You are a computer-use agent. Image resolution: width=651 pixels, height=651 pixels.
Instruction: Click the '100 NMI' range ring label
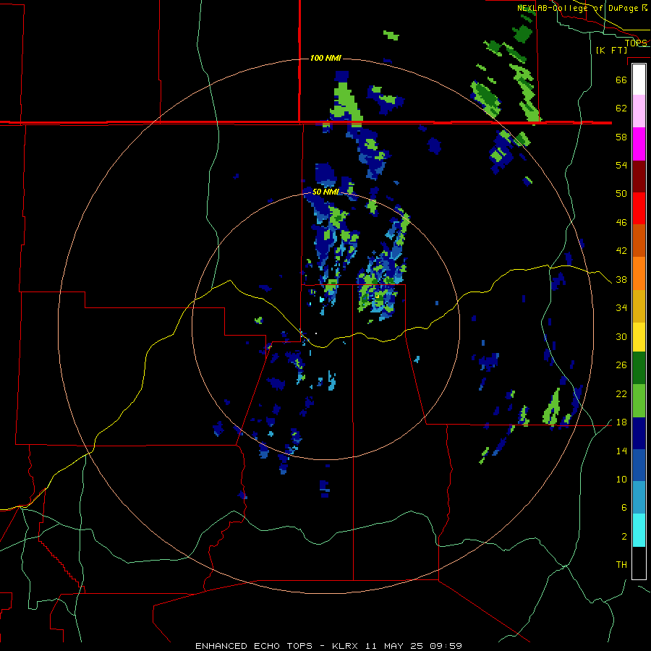[x=325, y=58]
